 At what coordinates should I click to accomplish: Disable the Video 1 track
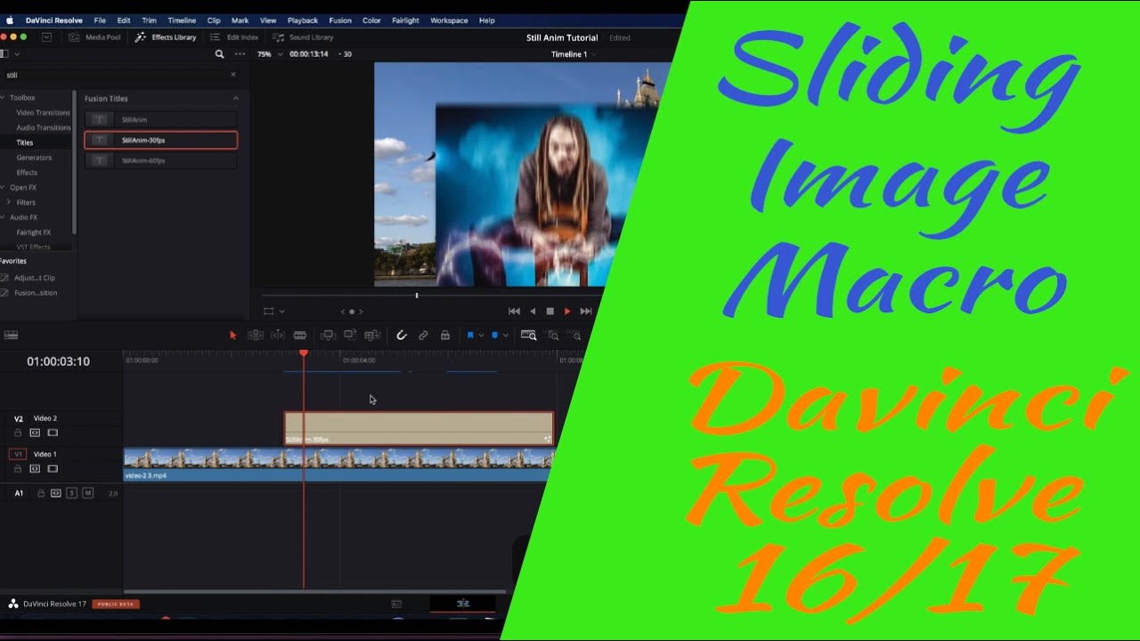[53, 468]
